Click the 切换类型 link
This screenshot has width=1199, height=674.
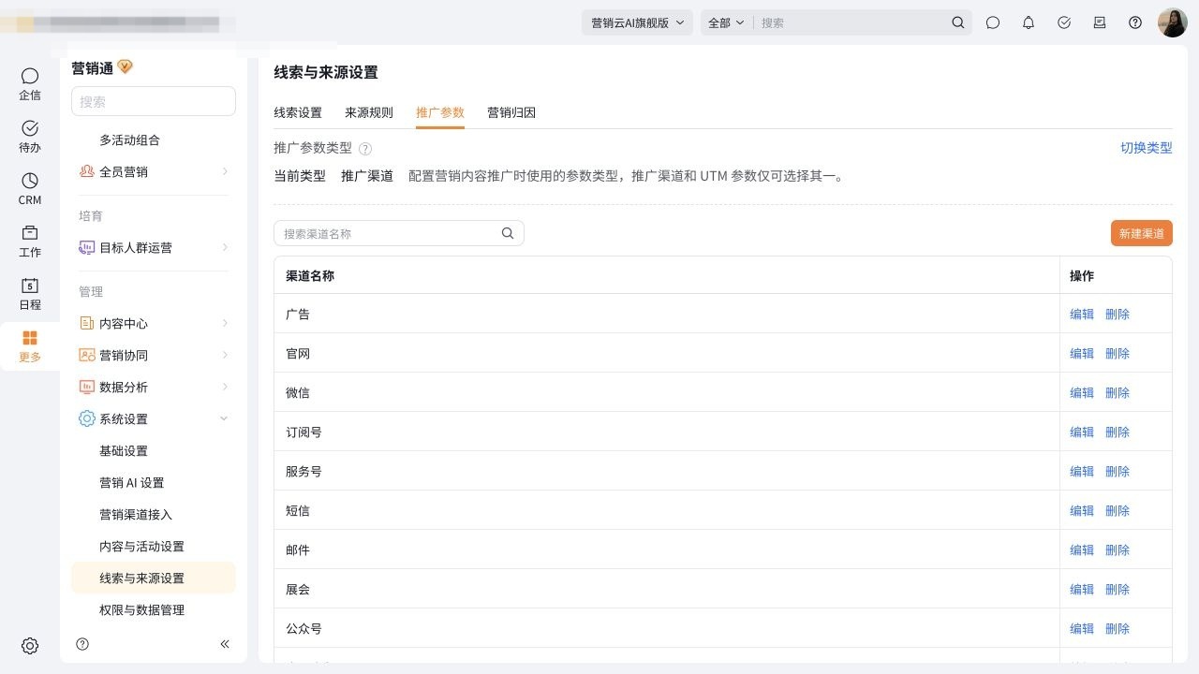click(1147, 148)
